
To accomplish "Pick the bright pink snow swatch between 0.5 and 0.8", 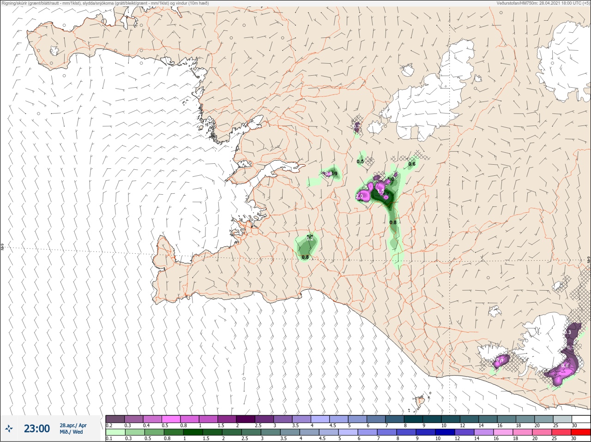I will click(x=171, y=418).
